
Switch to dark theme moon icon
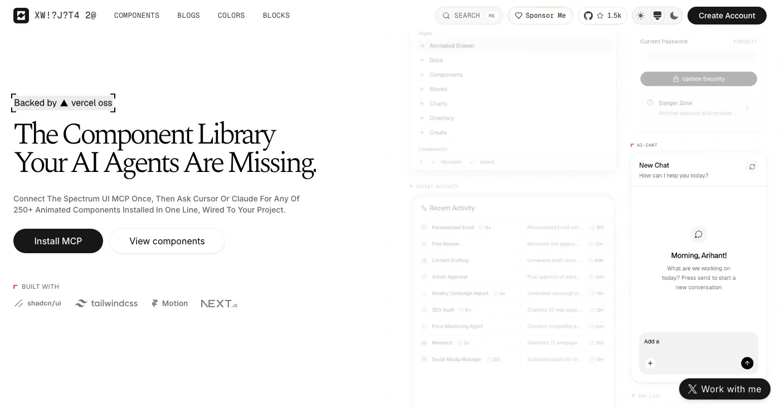pos(674,16)
